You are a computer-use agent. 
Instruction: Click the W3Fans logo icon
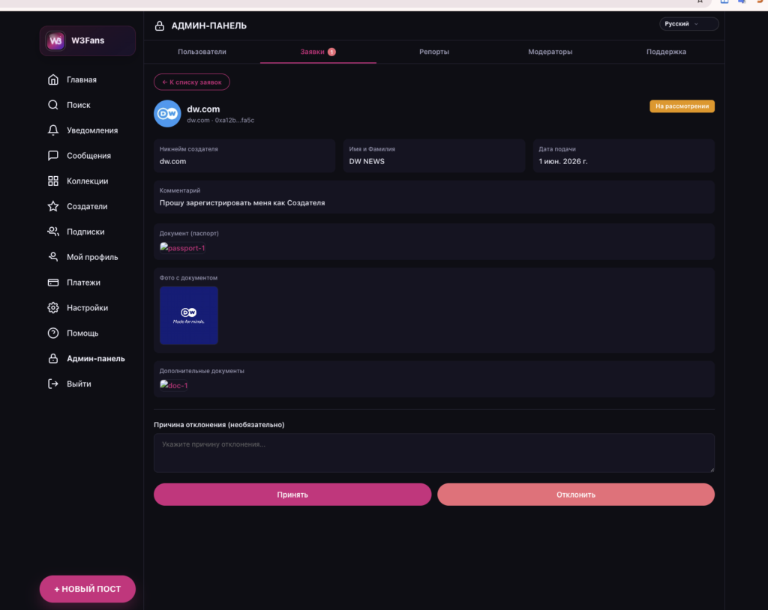click(55, 40)
